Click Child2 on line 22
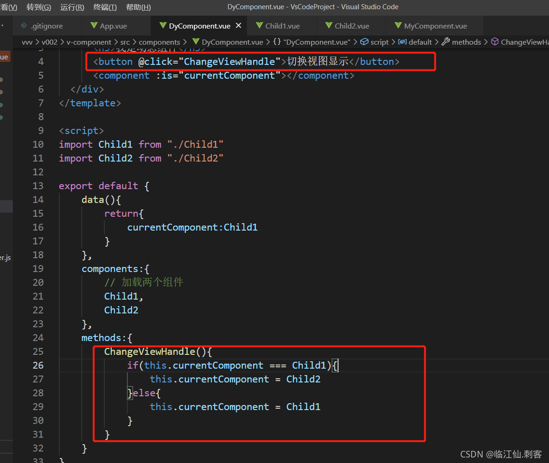The height and width of the screenshot is (463, 549). point(121,310)
